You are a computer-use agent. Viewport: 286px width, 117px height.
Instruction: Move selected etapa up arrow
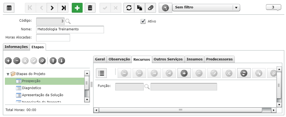(53, 61)
